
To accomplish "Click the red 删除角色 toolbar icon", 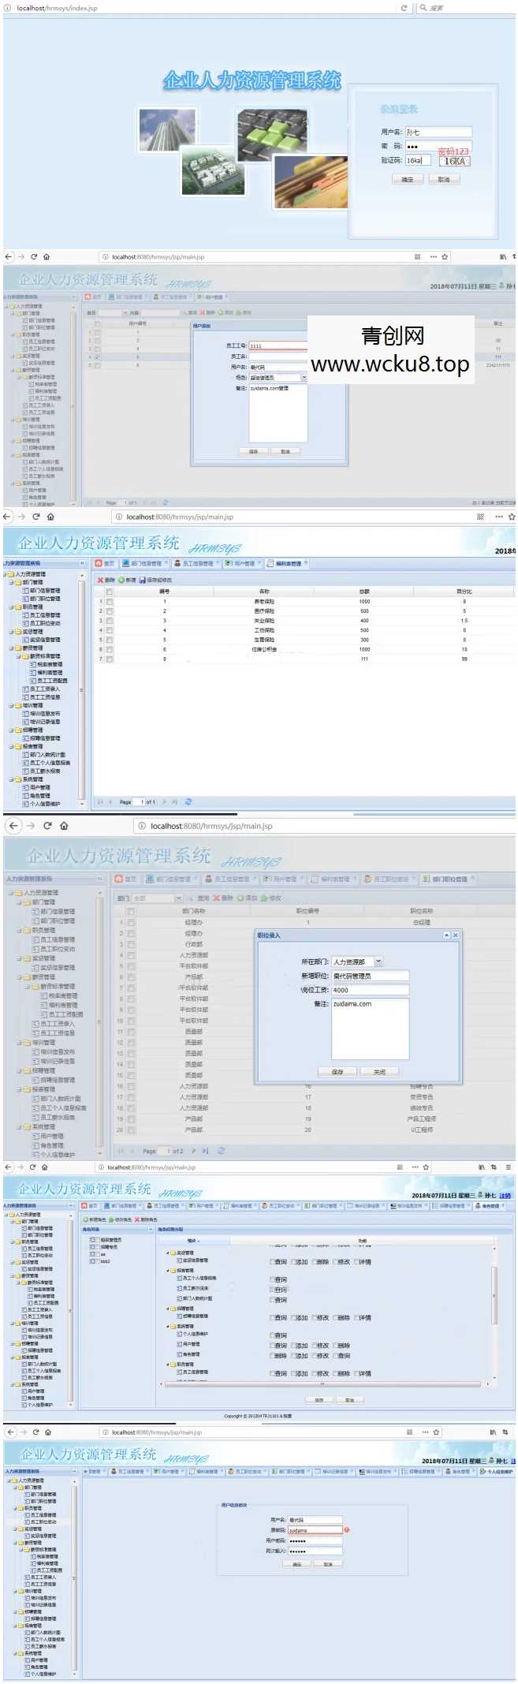I will pyautogui.click(x=137, y=1219).
